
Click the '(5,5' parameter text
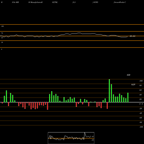[74, 2]
